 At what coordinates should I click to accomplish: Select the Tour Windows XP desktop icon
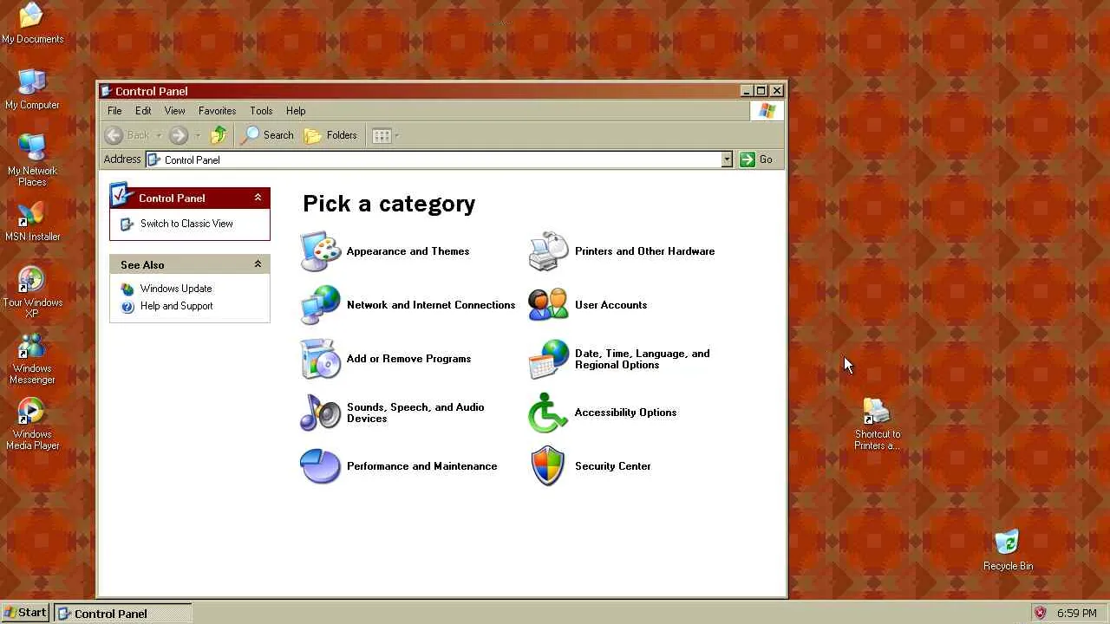point(32,292)
